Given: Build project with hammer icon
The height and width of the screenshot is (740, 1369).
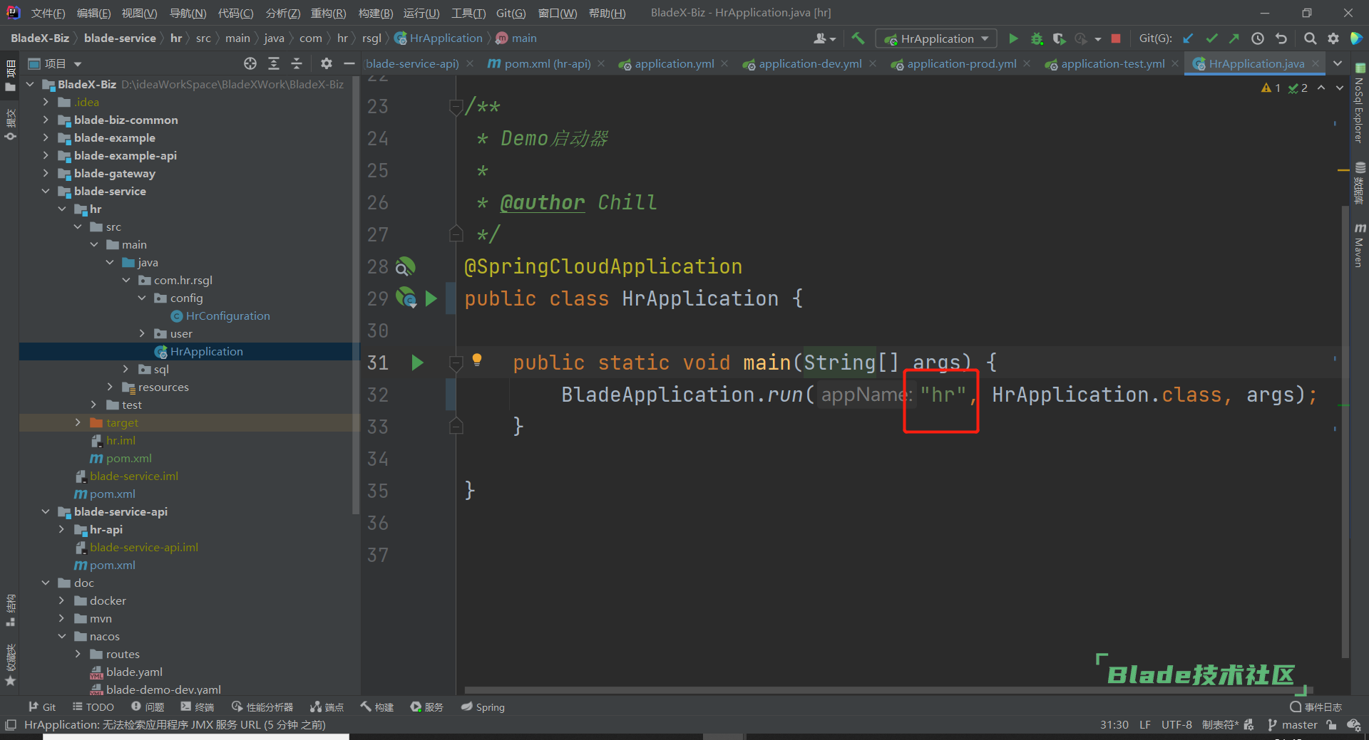Looking at the screenshot, I should click(858, 38).
